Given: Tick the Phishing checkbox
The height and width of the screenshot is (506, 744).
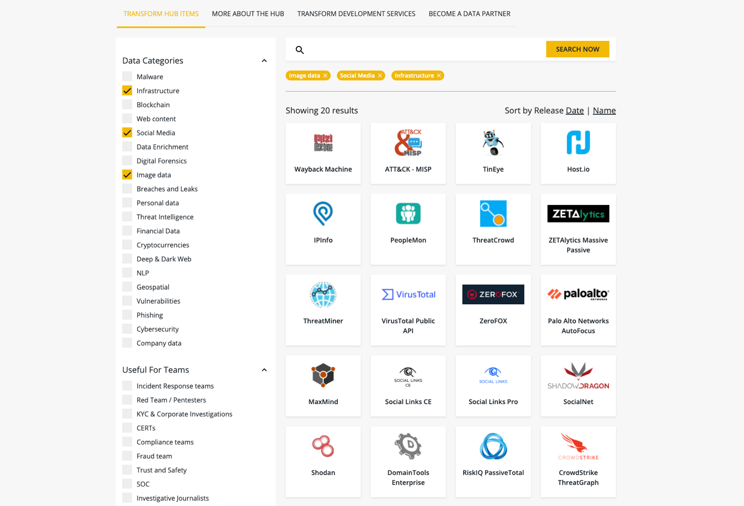Looking at the screenshot, I should (127, 315).
